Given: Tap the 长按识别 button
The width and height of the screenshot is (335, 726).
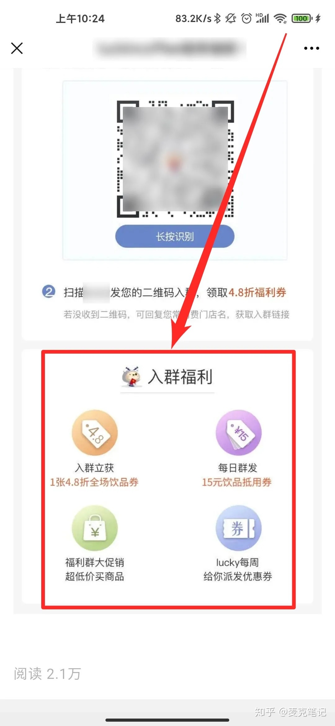Looking at the screenshot, I should [x=175, y=236].
